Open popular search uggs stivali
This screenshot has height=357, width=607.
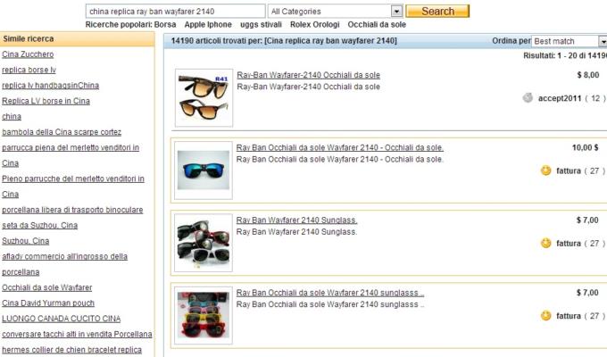[261, 24]
